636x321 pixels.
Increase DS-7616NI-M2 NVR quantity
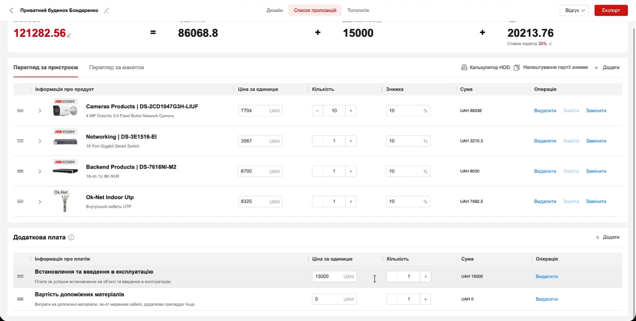click(x=351, y=171)
